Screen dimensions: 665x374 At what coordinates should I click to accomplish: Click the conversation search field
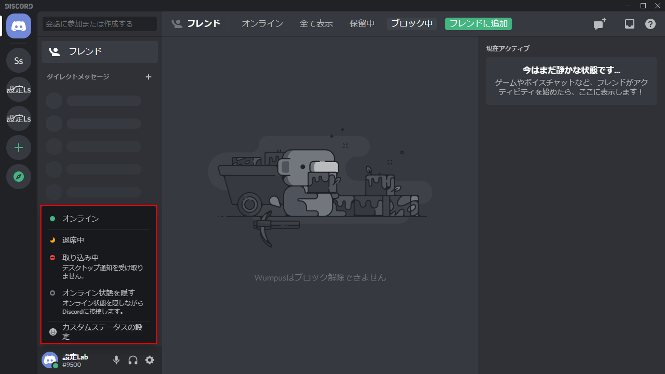pos(100,24)
